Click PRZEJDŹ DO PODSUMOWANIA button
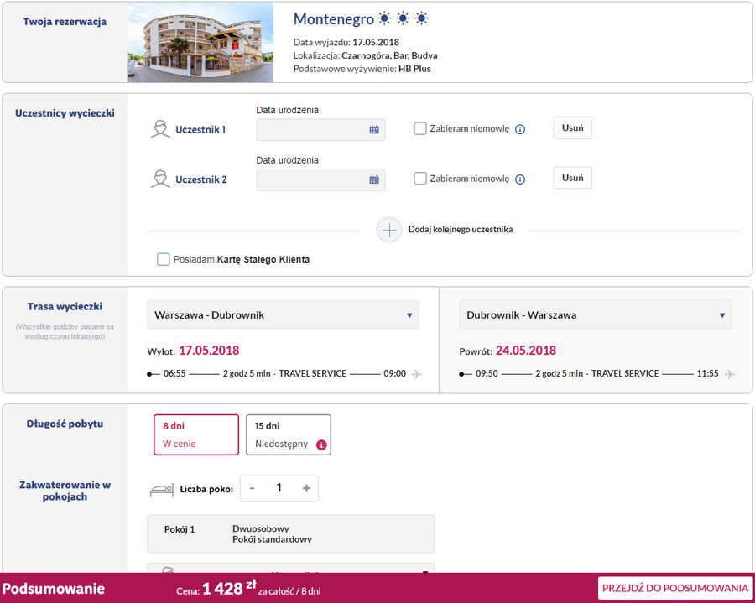The height and width of the screenshot is (603, 755). coord(675,588)
